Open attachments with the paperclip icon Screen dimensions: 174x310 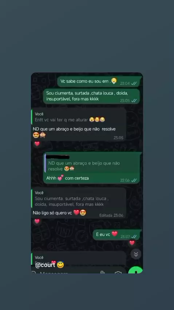coord(102,272)
